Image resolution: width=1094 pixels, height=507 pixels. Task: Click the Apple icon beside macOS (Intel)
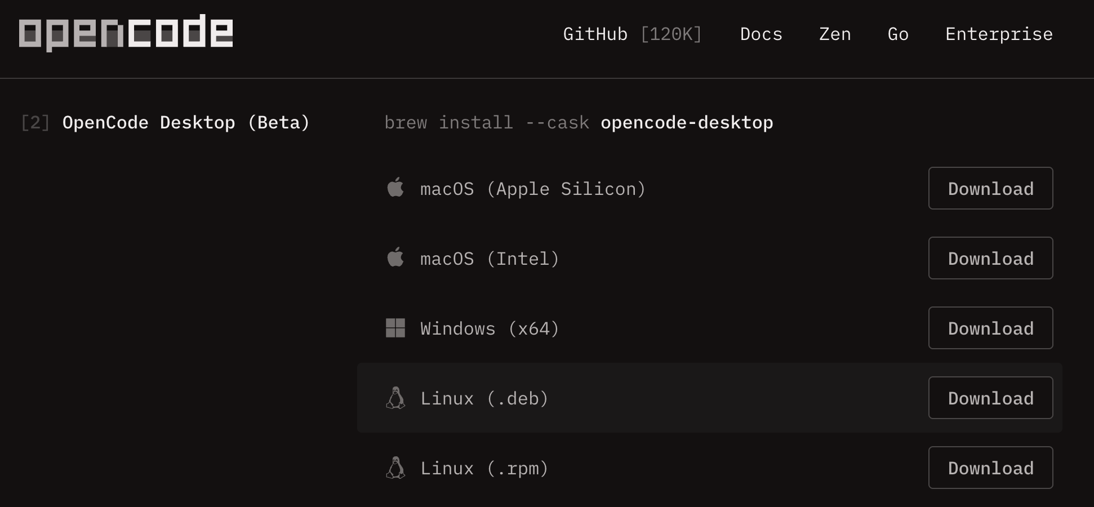(395, 258)
